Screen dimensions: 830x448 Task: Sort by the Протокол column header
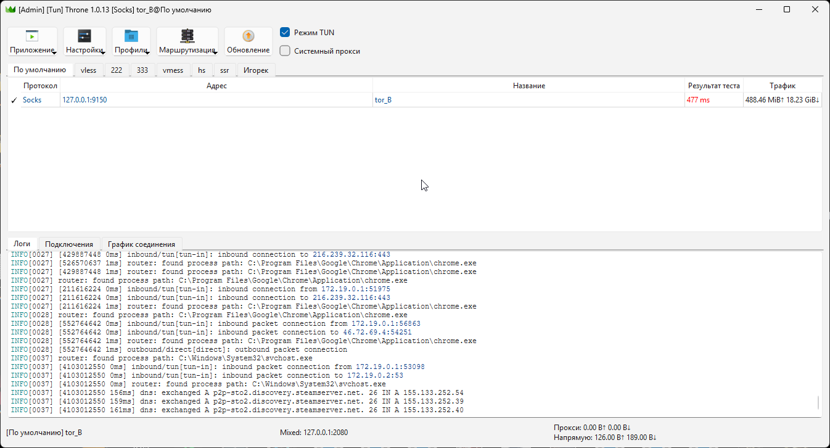(x=40, y=86)
